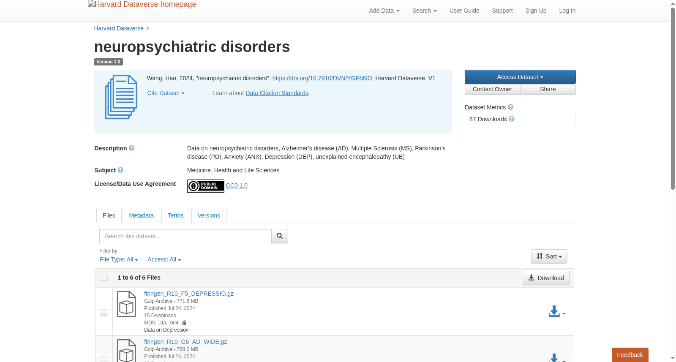
Task: Check the finngen_R10_G6_AD_WIDE.gz checkbox
Action: [104, 360]
